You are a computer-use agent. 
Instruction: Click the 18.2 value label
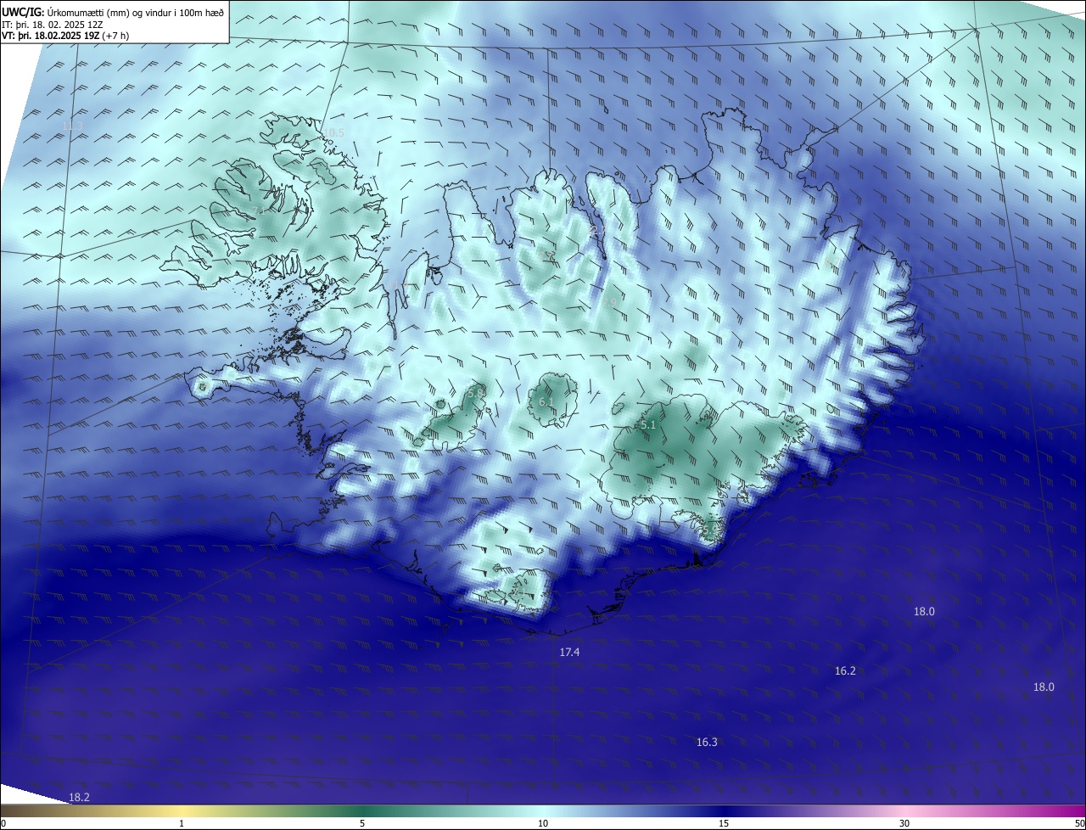click(79, 797)
